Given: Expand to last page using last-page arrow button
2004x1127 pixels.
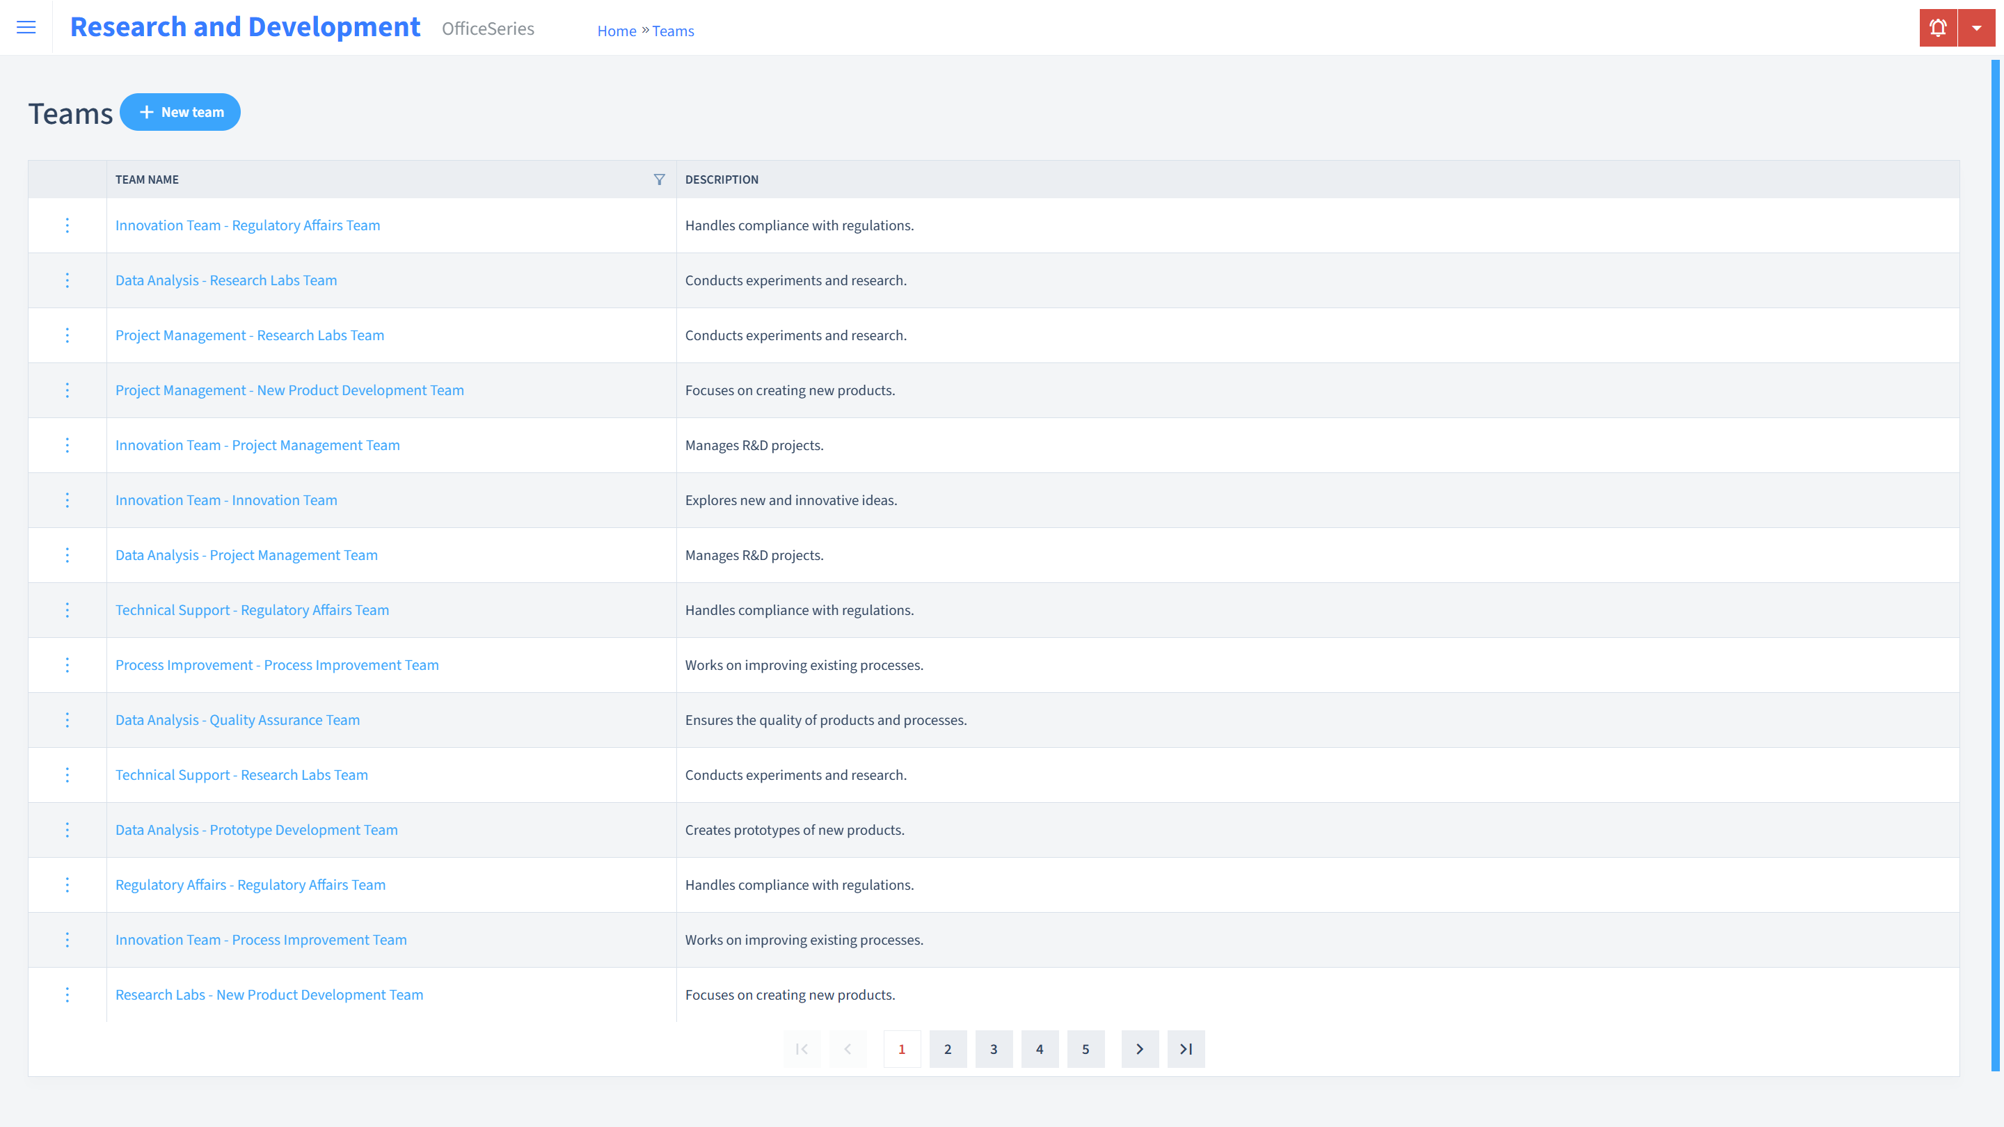Looking at the screenshot, I should point(1185,1048).
